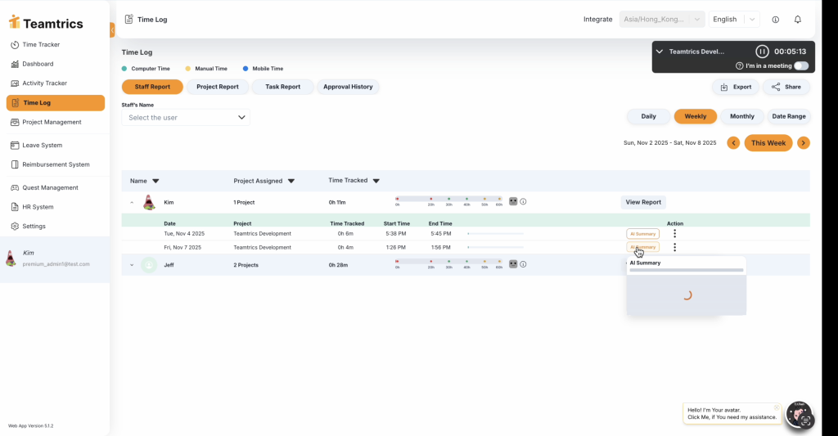Click robot face icon in Kim's row
838x436 pixels.
[x=513, y=201]
